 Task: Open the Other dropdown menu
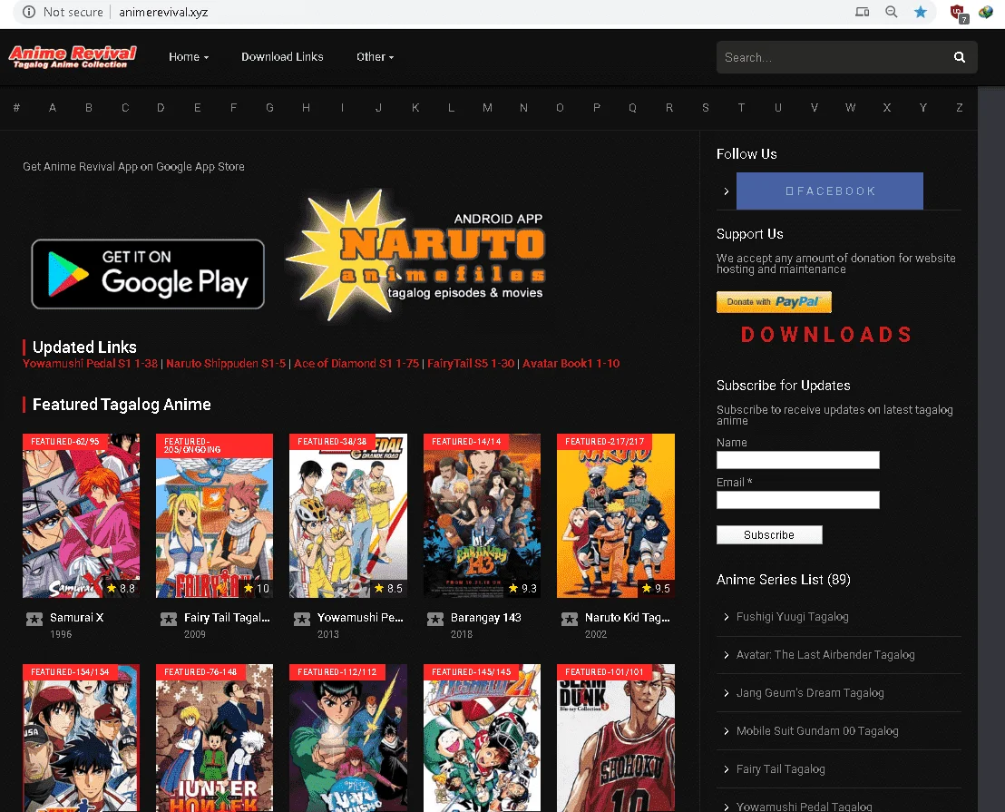coord(375,57)
